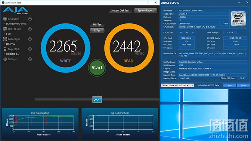Click the Save button in AIDA64 CPUID

(230, 85)
